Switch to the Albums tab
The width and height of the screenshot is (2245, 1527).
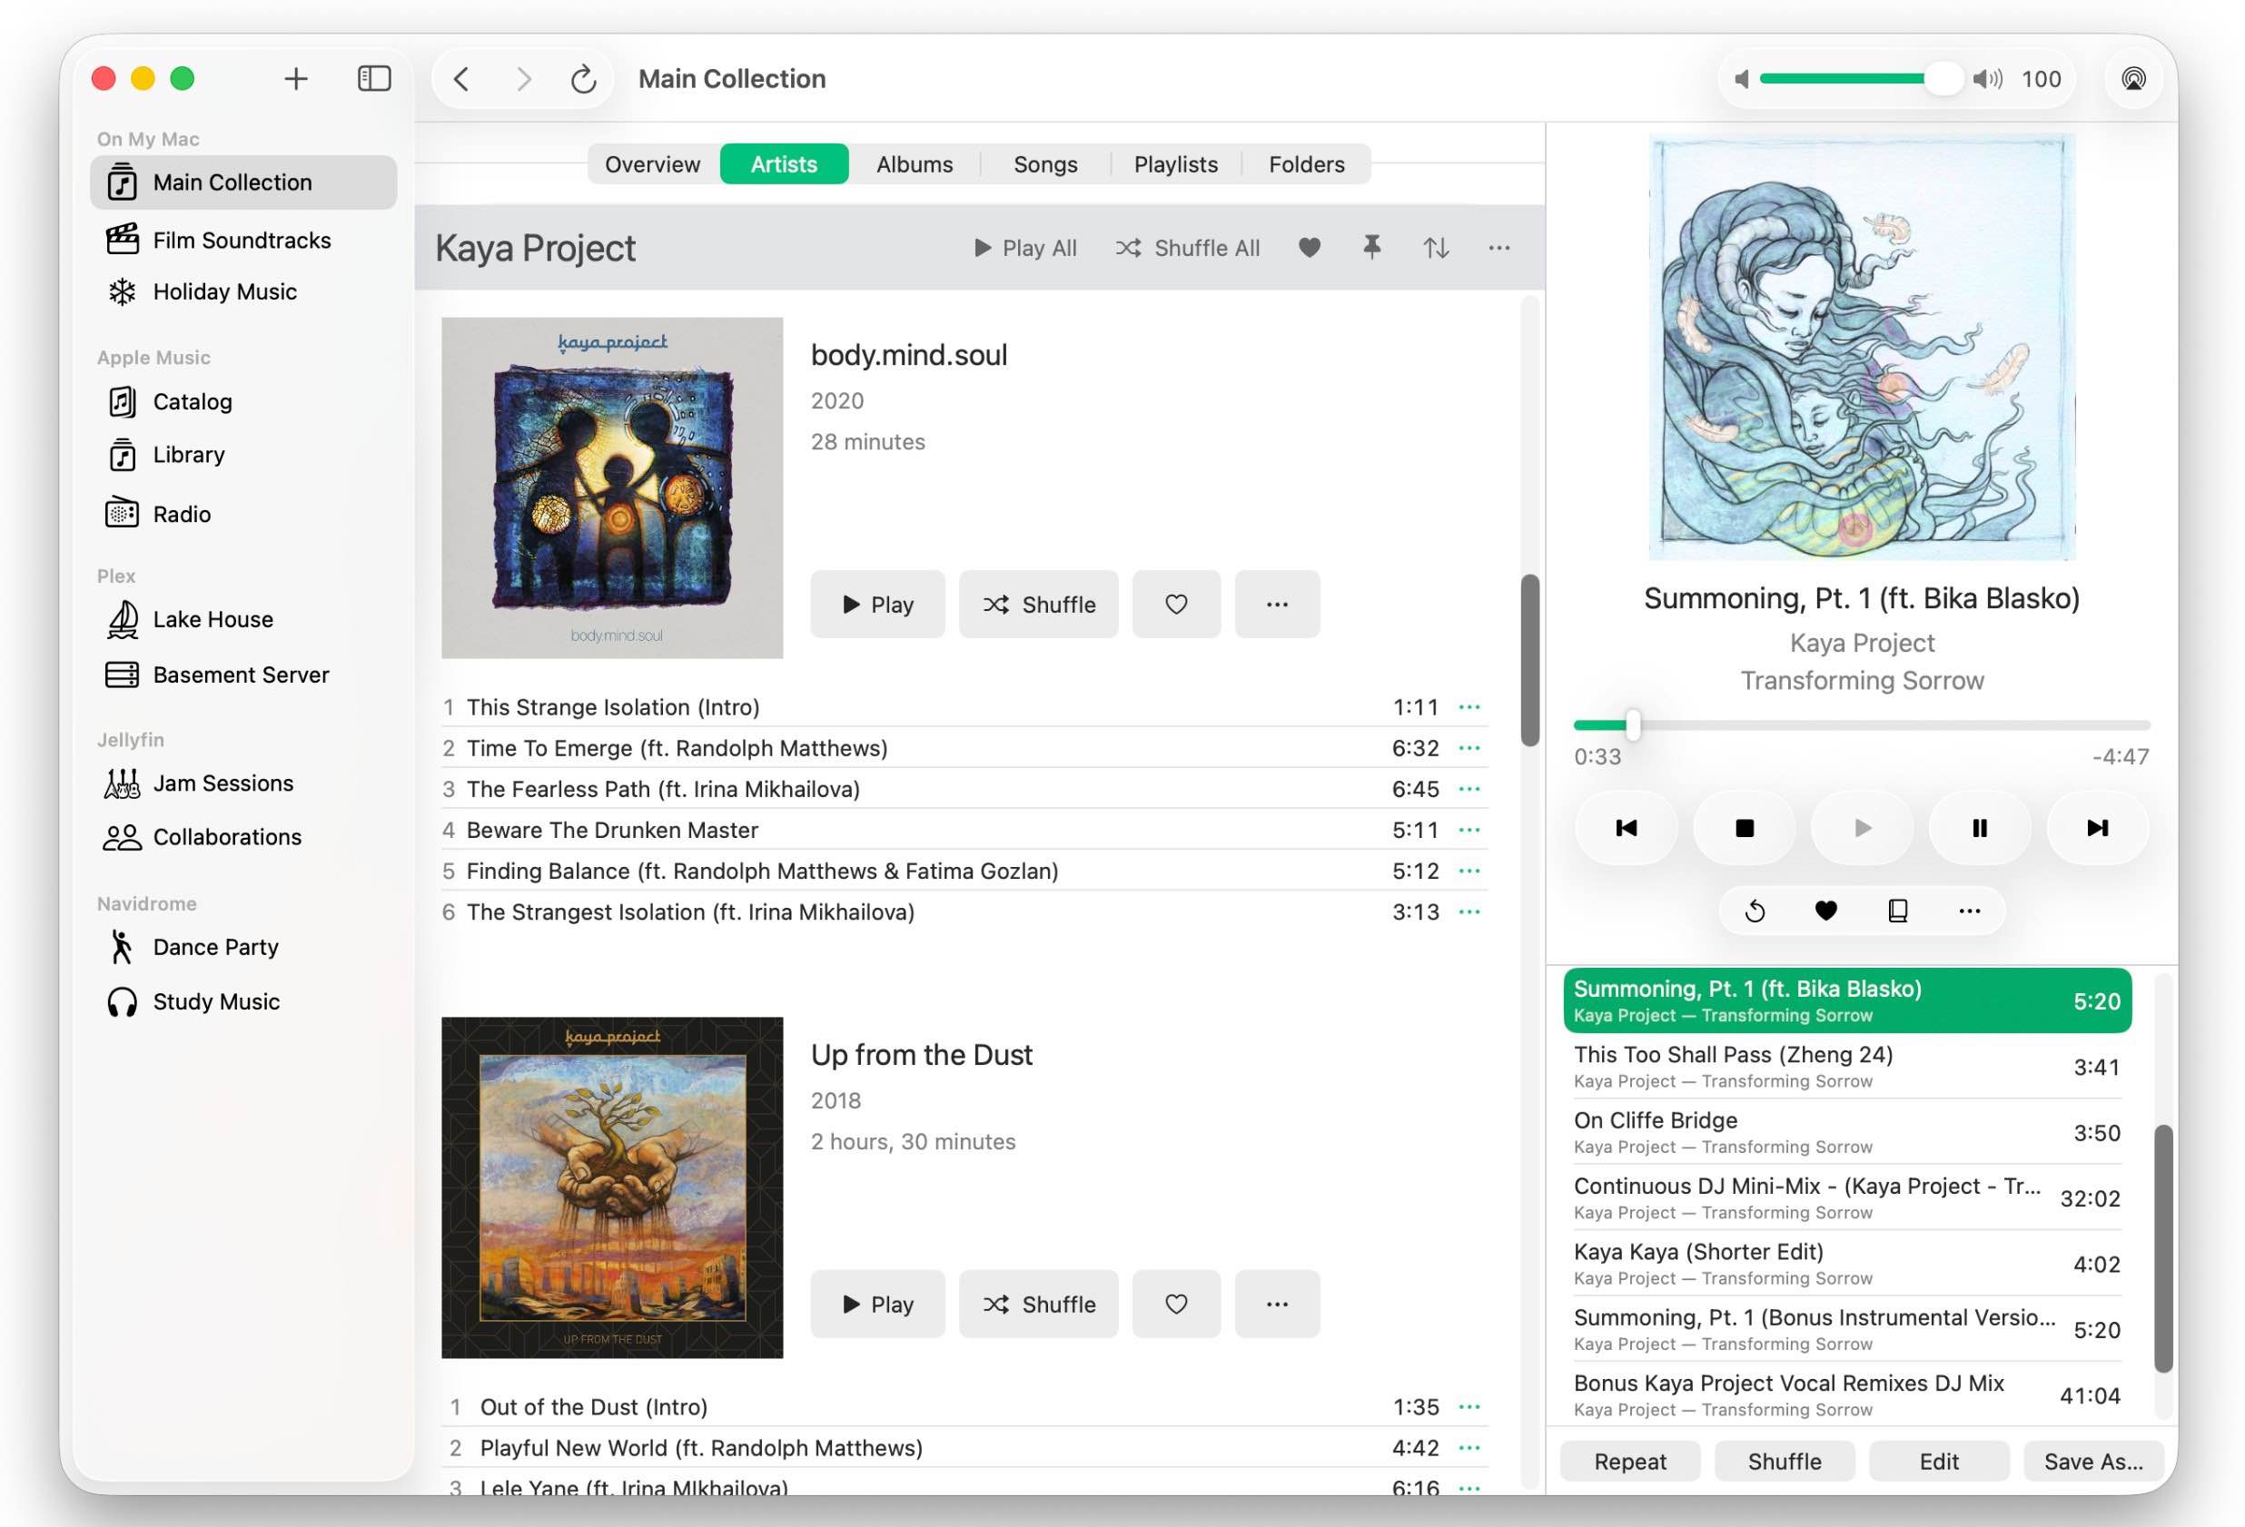(913, 164)
